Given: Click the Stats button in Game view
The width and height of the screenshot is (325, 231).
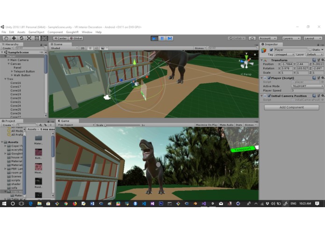Looking at the screenshot, I should (x=239, y=125).
